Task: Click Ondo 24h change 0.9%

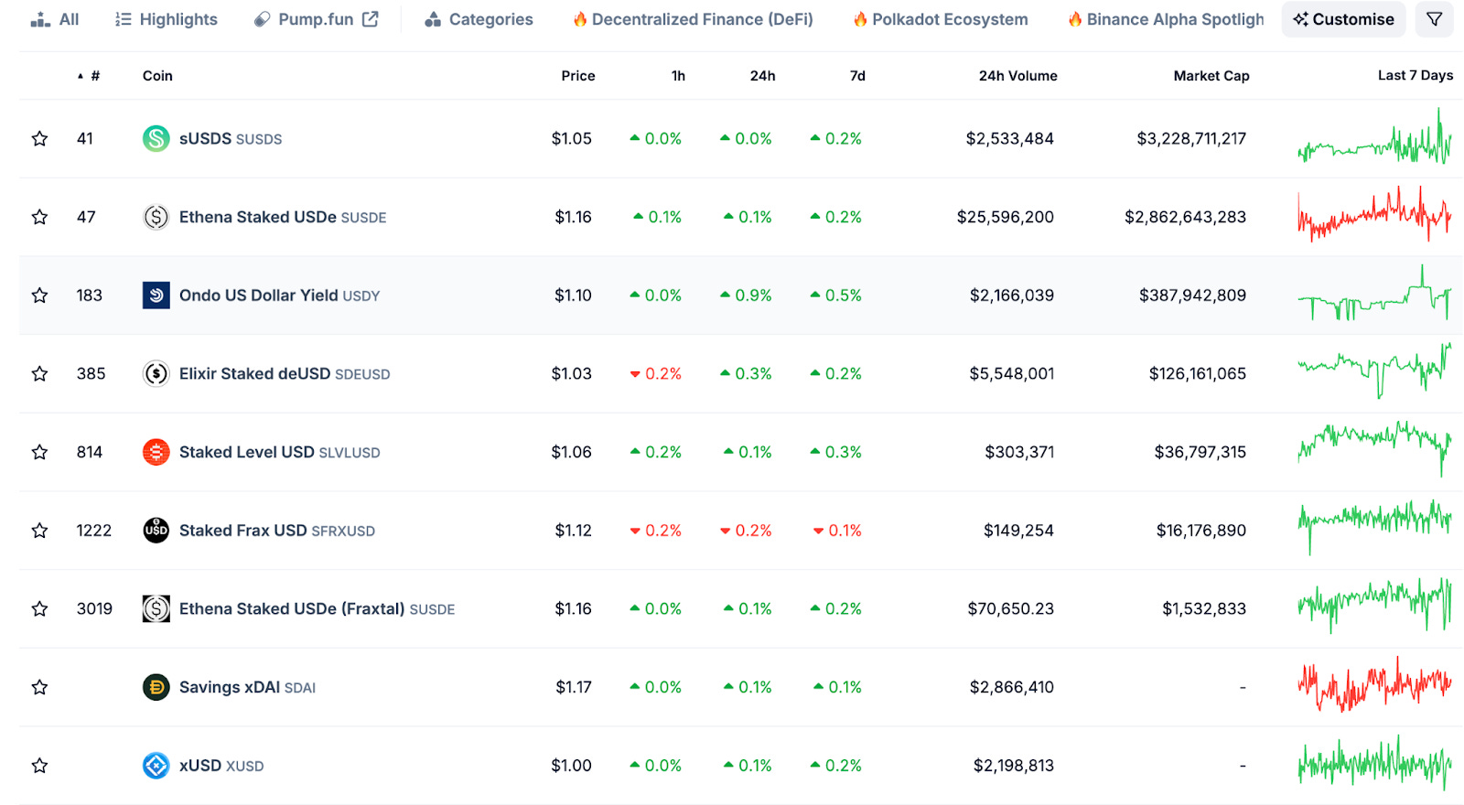Action: [746, 295]
